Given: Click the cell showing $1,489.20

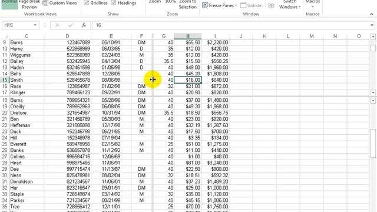Looking at the screenshot, I should click(215, 181).
